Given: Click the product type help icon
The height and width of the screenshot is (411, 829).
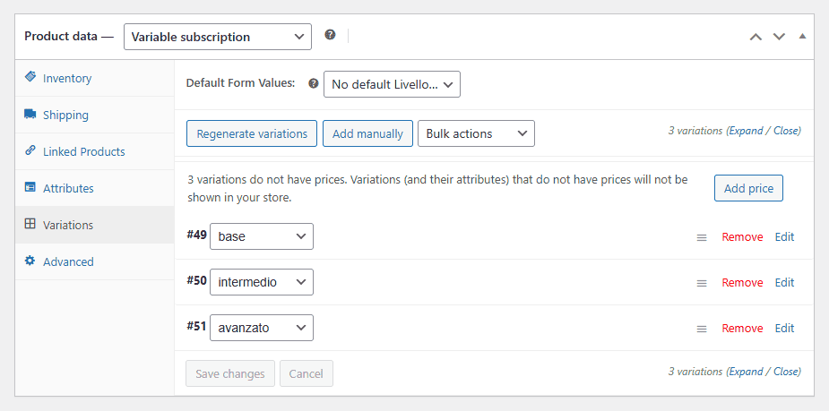Looking at the screenshot, I should click(x=330, y=35).
